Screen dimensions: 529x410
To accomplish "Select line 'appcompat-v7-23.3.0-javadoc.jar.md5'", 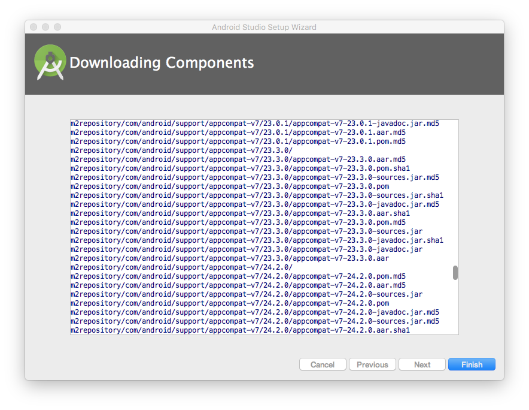I will click(x=255, y=204).
